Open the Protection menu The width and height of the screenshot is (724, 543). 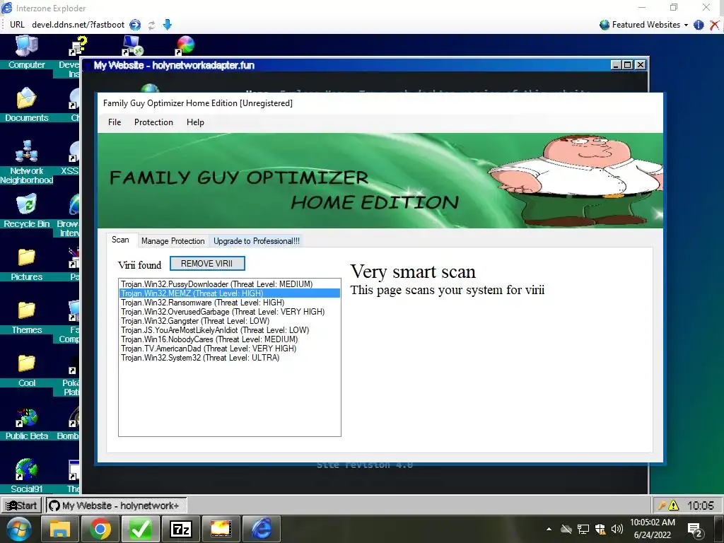coord(153,122)
